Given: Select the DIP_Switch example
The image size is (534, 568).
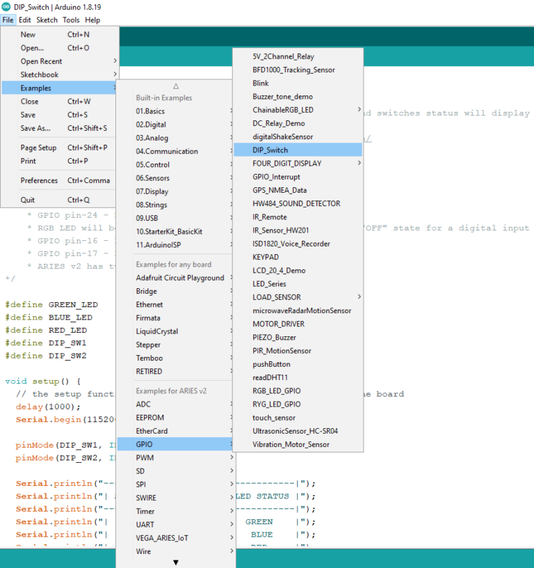Looking at the screenshot, I should click(270, 150).
